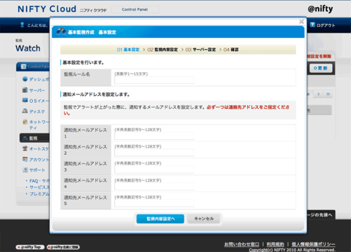Click the server icon in sidebar
351x252 pixels.
coord(25,90)
